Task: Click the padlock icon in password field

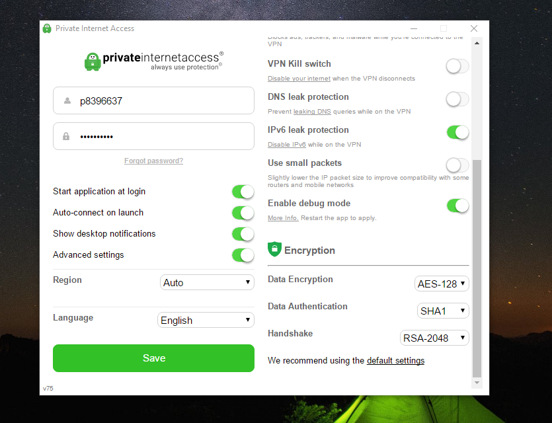Action: point(66,137)
